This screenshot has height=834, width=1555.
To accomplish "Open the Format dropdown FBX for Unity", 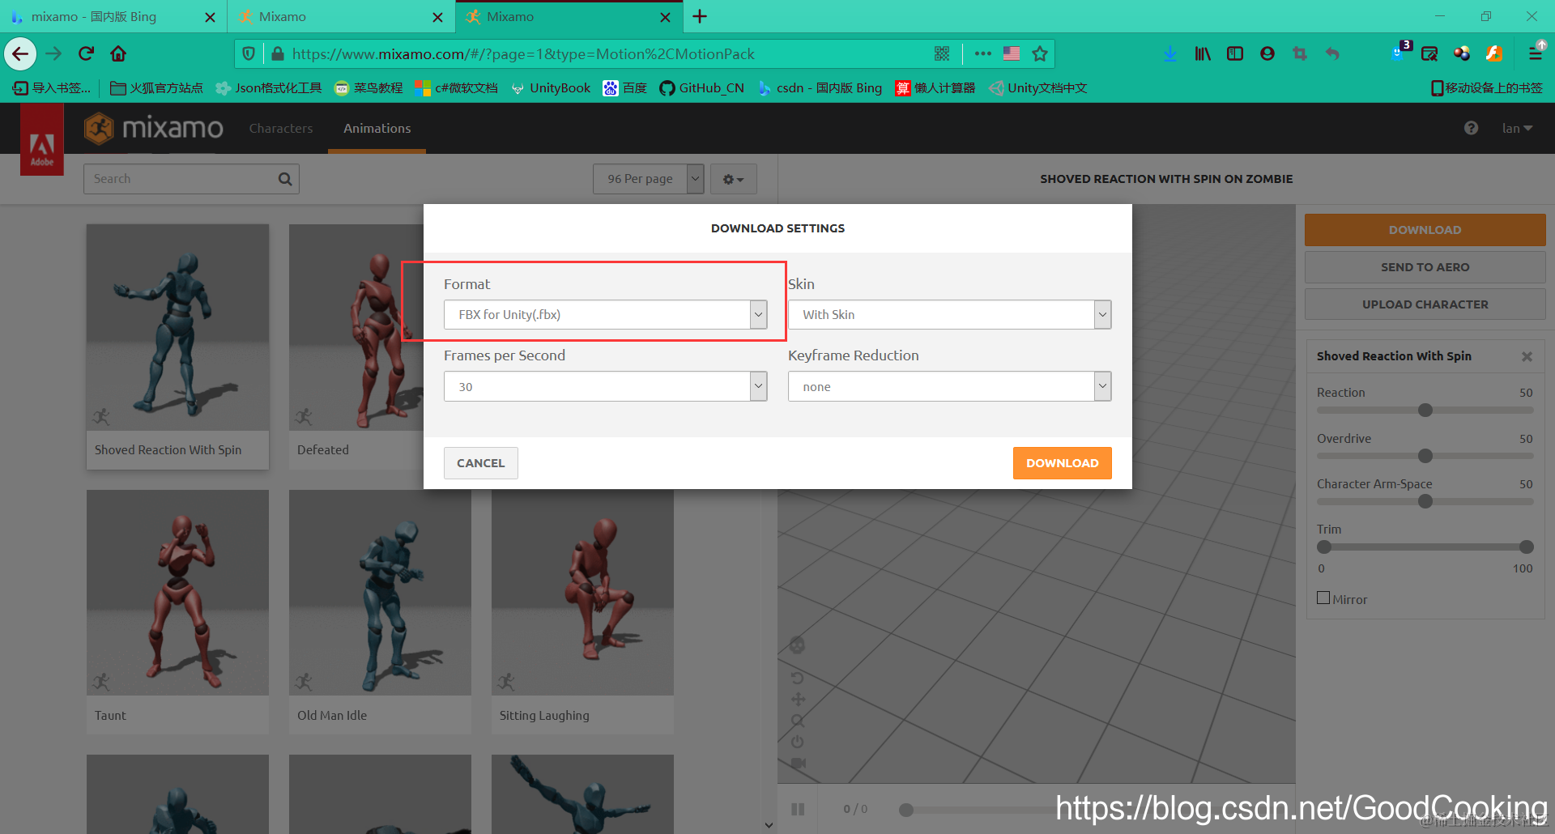I will (x=605, y=315).
